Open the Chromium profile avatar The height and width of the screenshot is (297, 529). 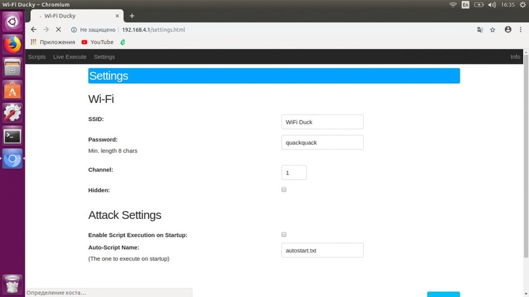(x=508, y=30)
